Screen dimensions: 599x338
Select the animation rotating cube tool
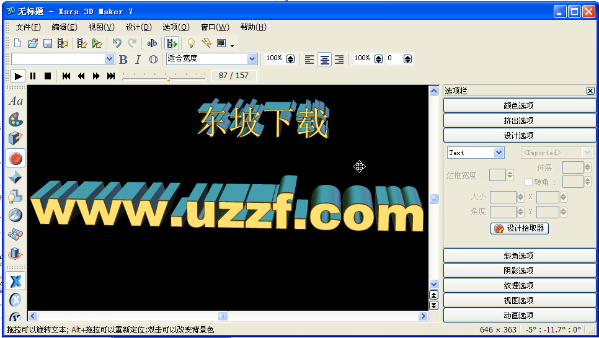16,253
